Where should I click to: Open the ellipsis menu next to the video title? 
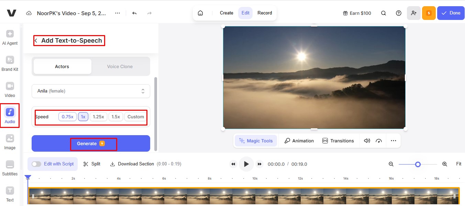[x=117, y=13]
